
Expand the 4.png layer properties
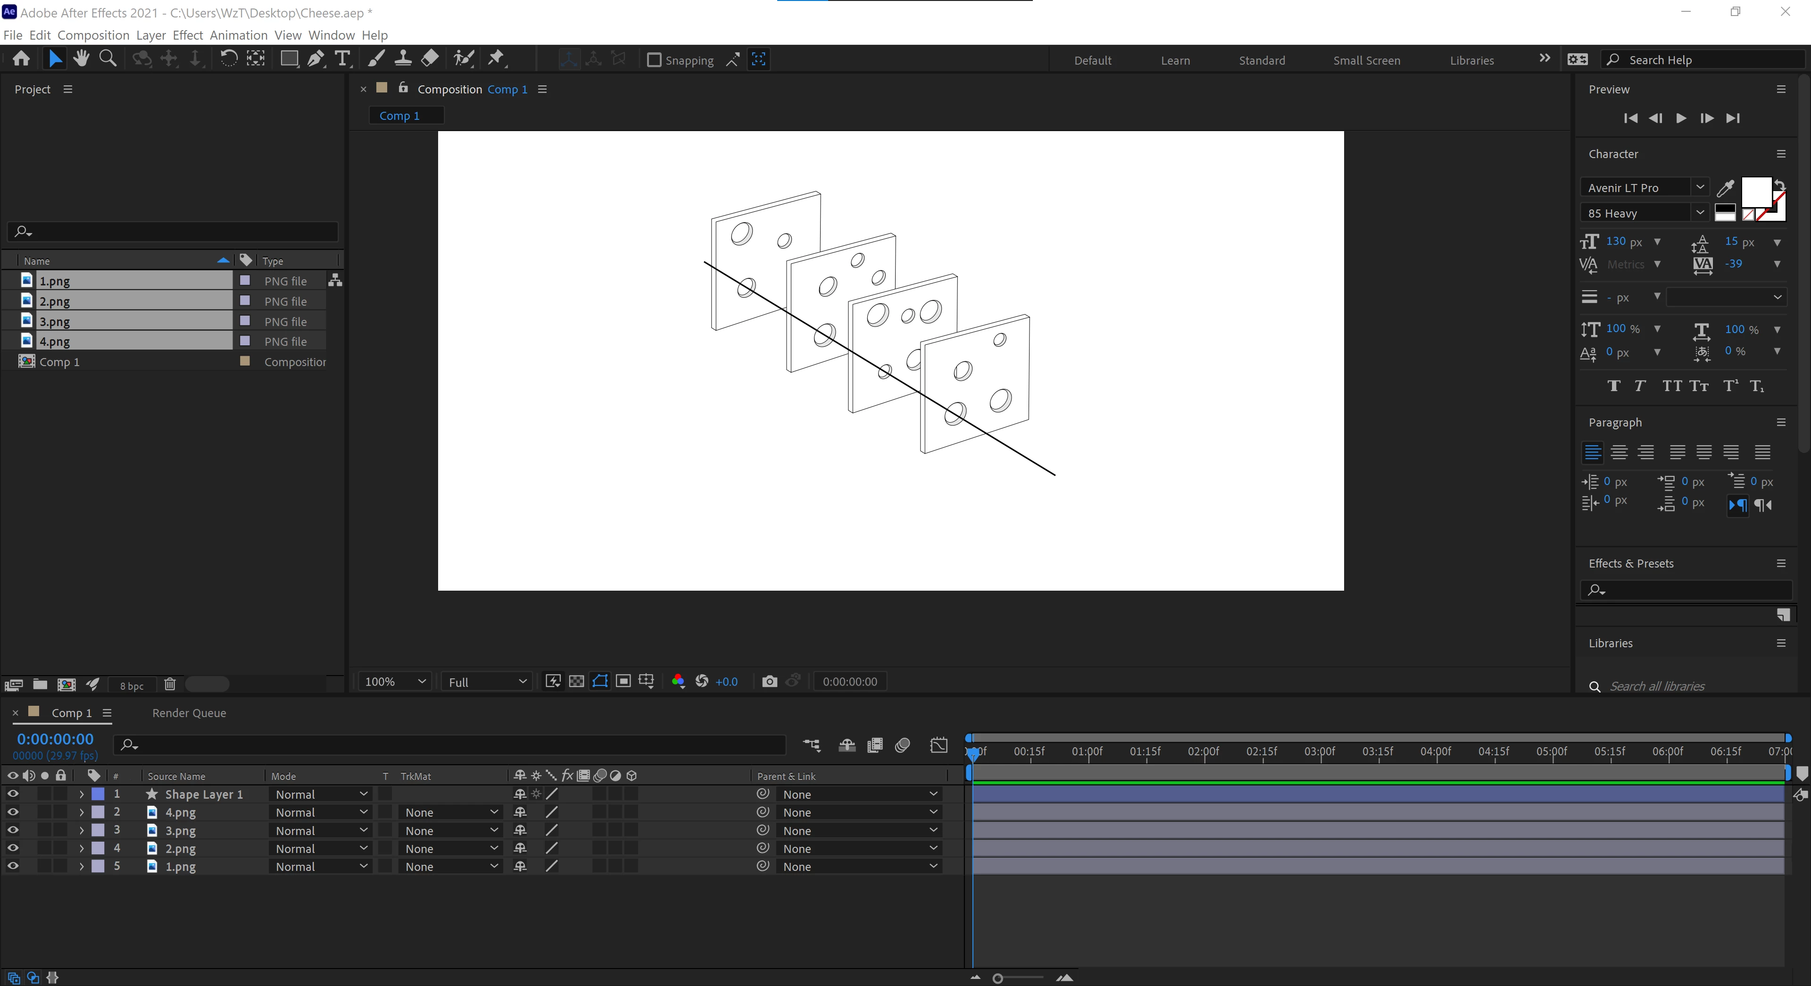82,812
